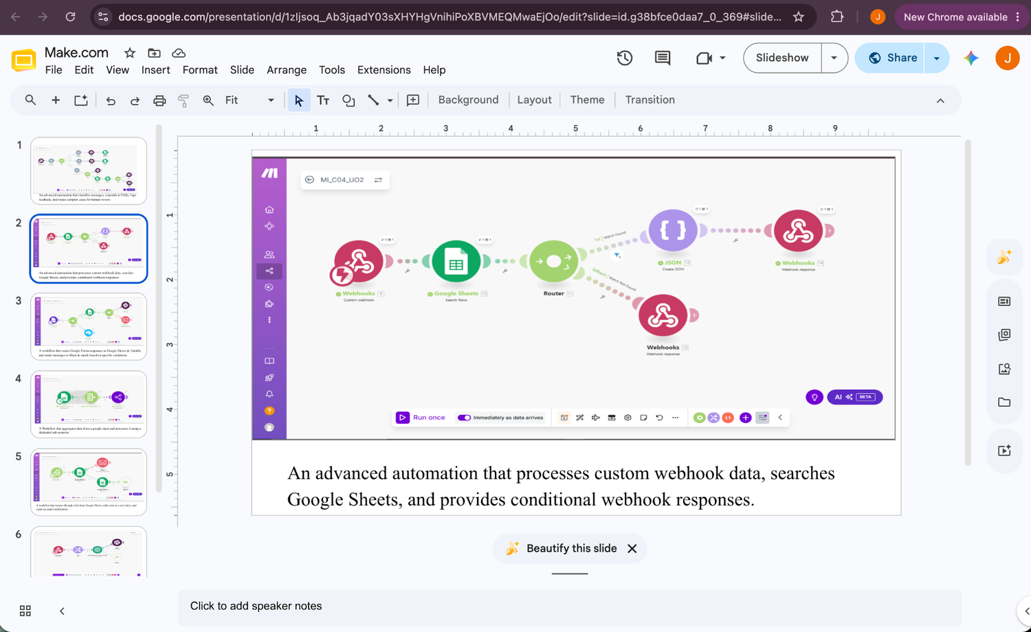
Task: Open Gemini sparkle icon in header
Action: point(971,58)
